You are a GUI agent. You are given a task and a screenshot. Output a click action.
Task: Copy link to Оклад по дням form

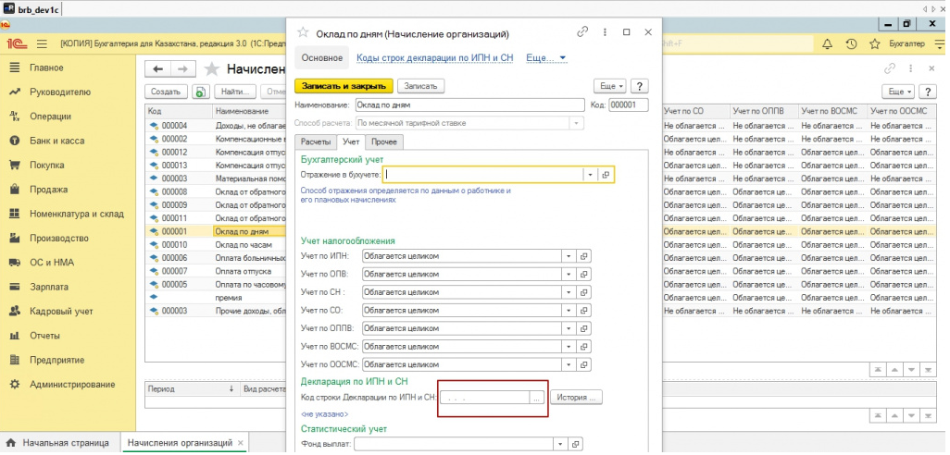(582, 32)
